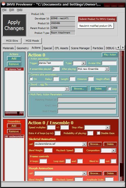This screenshot has height=188, width=126.
Task: Toggle the Loop checkbox for sound
Action: [x=109, y=89]
